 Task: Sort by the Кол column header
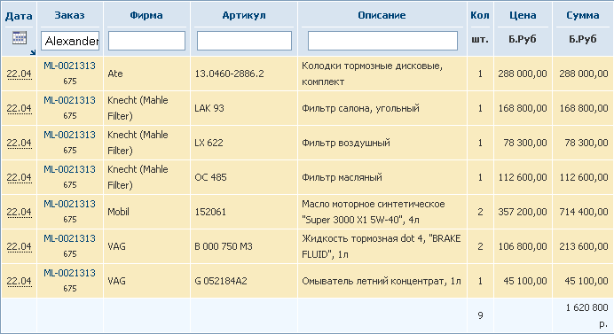point(480,15)
